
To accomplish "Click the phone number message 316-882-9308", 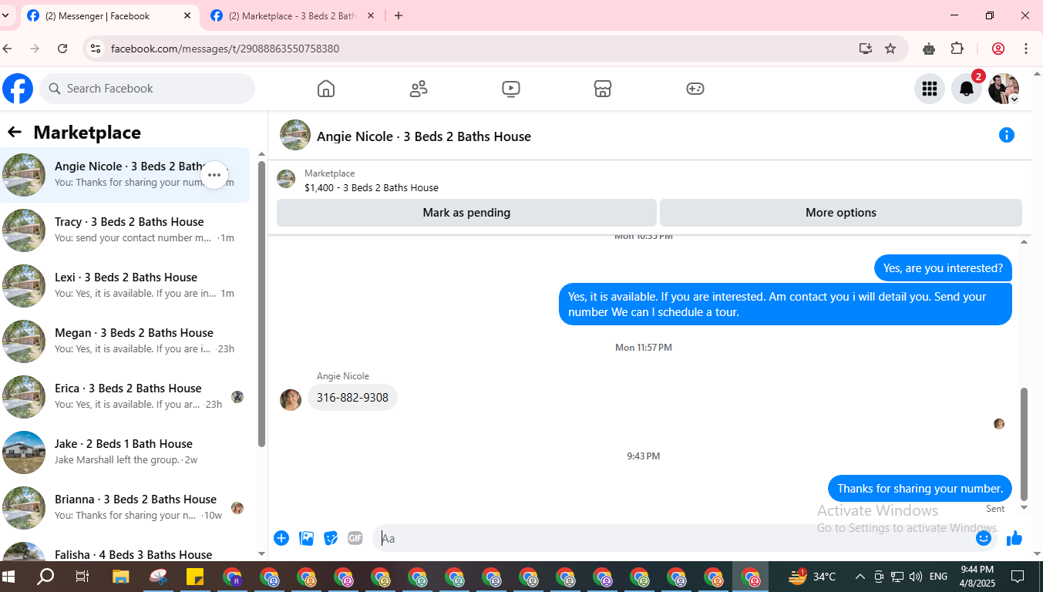I will pyautogui.click(x=352, y=398).
